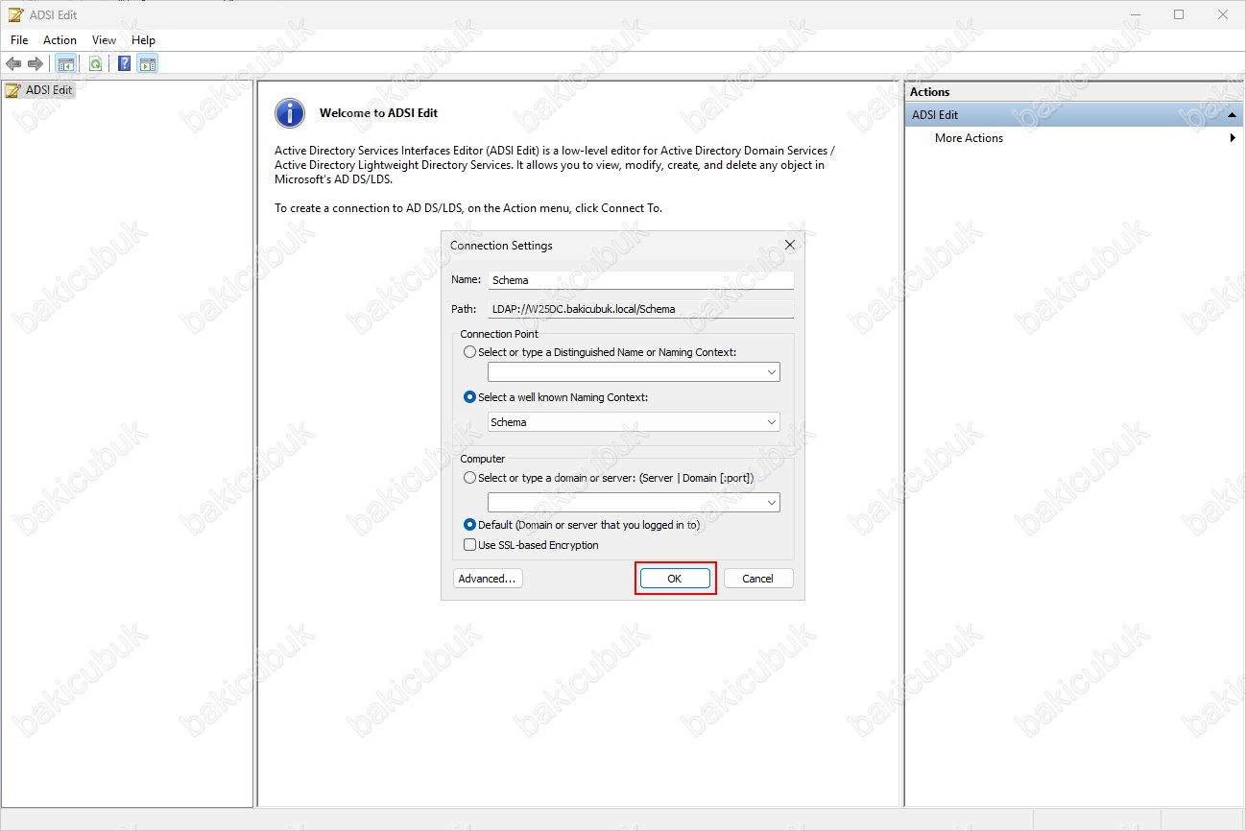Open Help via the blue question-mark icon
This screenshot has height=831, width=1246.
coord(125,64)
